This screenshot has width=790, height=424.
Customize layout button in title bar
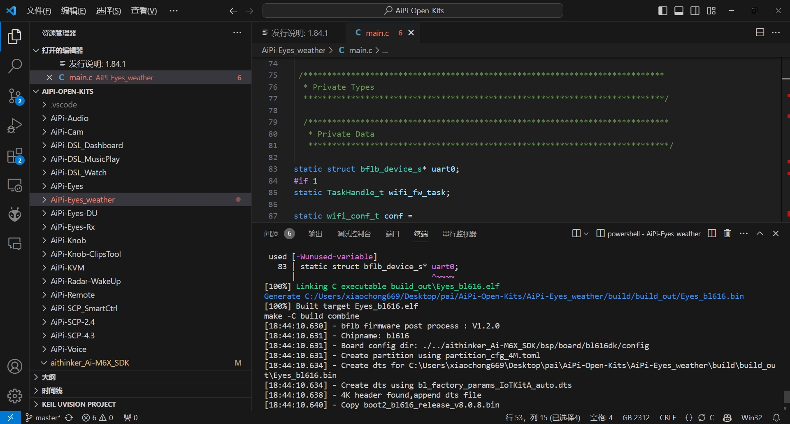click(x=711, y=11)
